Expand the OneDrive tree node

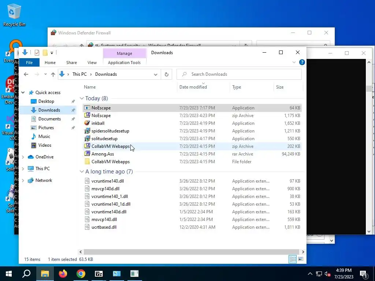[x=23, y=157]
